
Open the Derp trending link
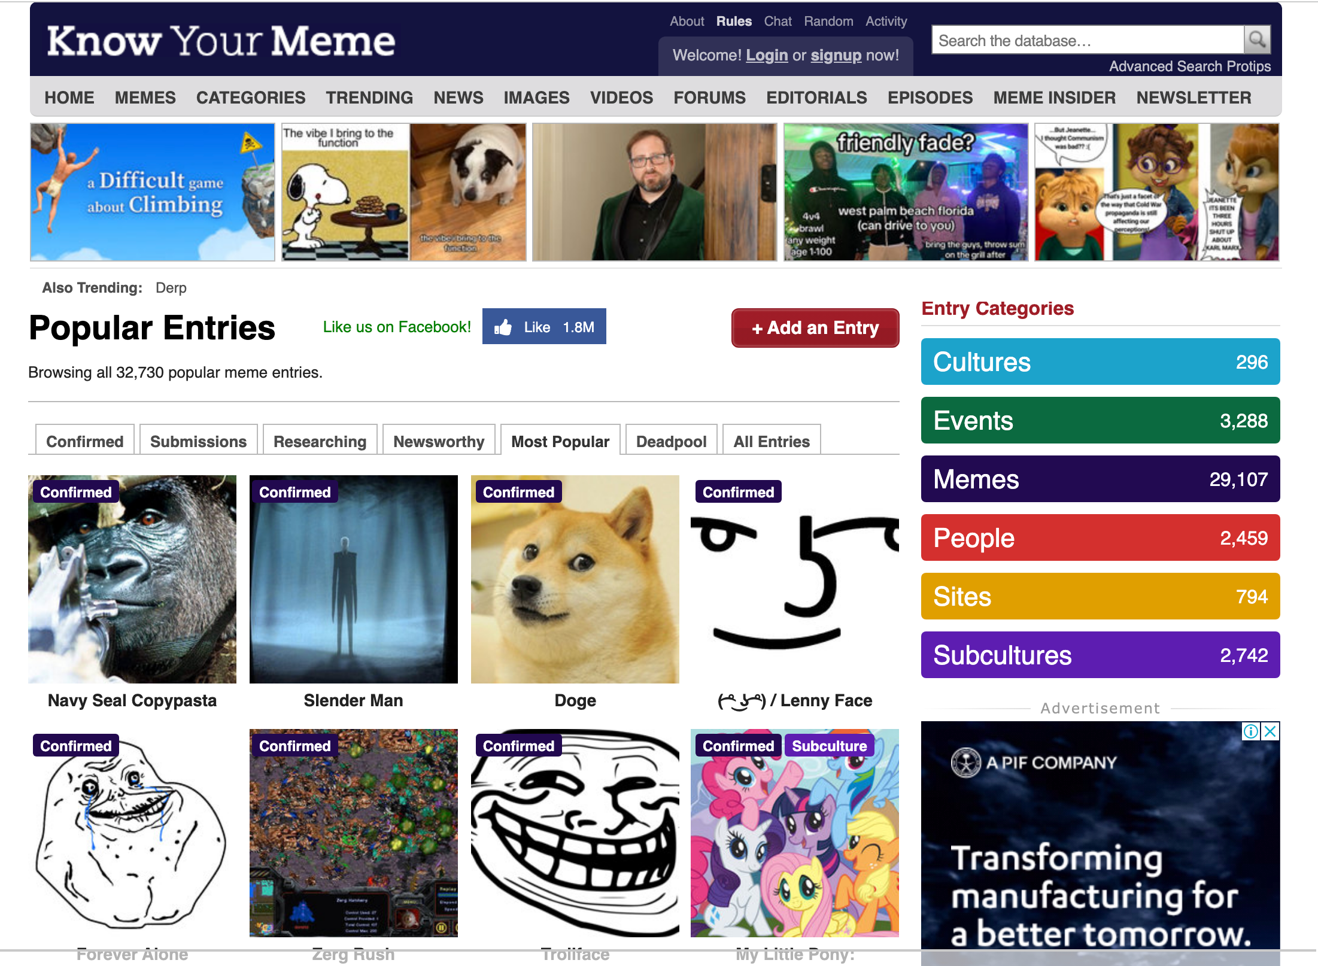pyautogui.click(x=171, y=288)
